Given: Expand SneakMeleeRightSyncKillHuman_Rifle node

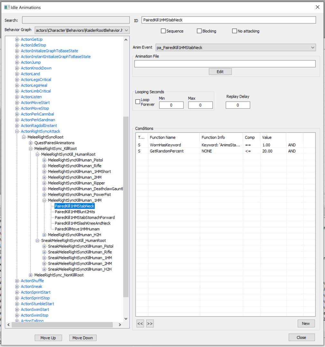Looking at the screenshot, I should (x=44, y=252).
